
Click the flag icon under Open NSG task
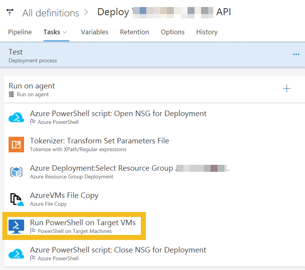33,122
